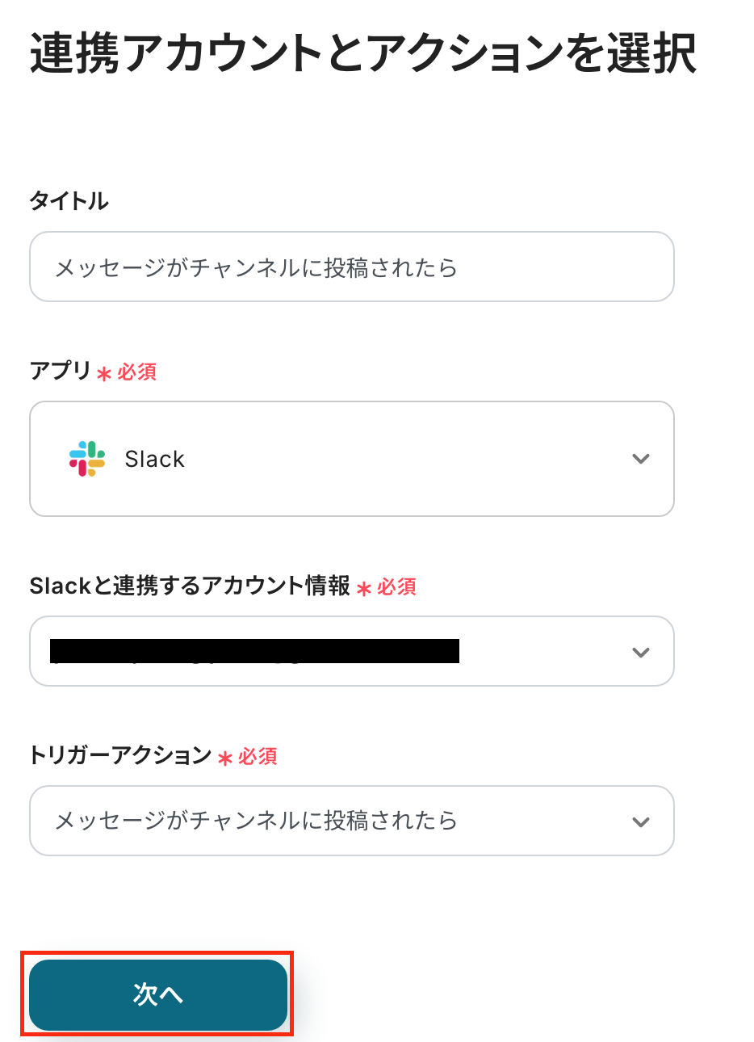Image resolution: width=754 pixels, height=1042 pixels.
Task: Click the 必須 marker next to アカウント情報
Action: (397, 587)
